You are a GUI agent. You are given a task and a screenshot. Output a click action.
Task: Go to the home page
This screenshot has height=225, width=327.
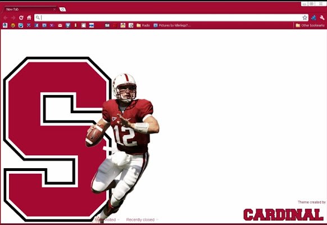pos(29,17)
